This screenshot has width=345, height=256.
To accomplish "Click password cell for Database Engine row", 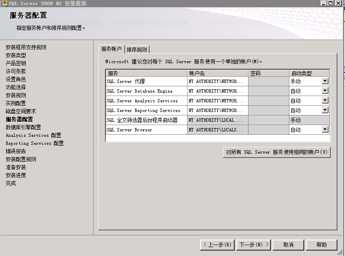I will [x=269, y=91].
